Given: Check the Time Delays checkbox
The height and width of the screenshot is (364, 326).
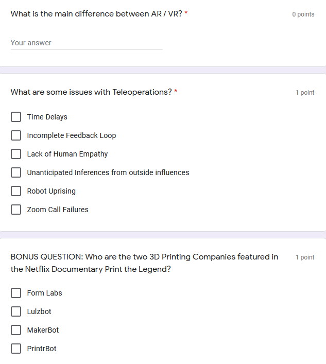Looking at the screenshot, I should click(x=16, y=117).
